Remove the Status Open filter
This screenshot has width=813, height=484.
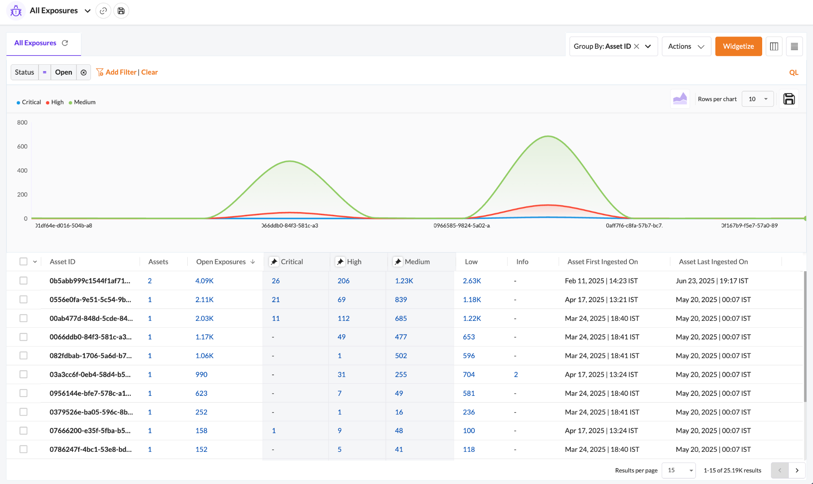(83, 72)
